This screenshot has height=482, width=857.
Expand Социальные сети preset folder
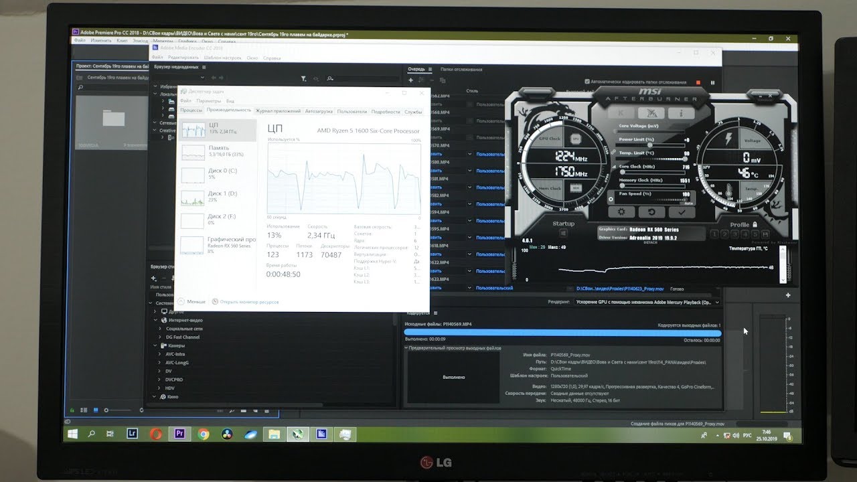159,329
